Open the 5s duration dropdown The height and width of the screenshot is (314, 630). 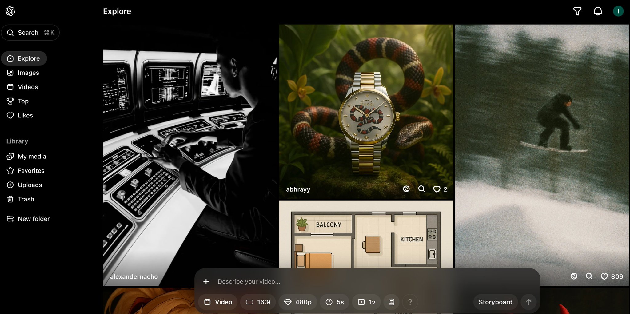pos(334,302)
